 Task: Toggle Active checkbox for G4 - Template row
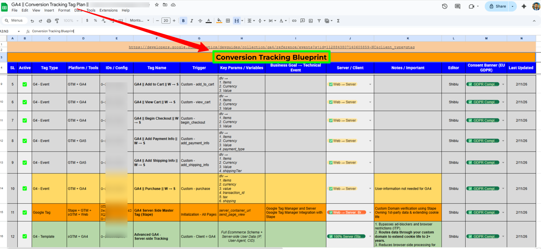[25, 236]
